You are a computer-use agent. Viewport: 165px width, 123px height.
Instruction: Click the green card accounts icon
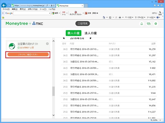[x=149, y=24]
